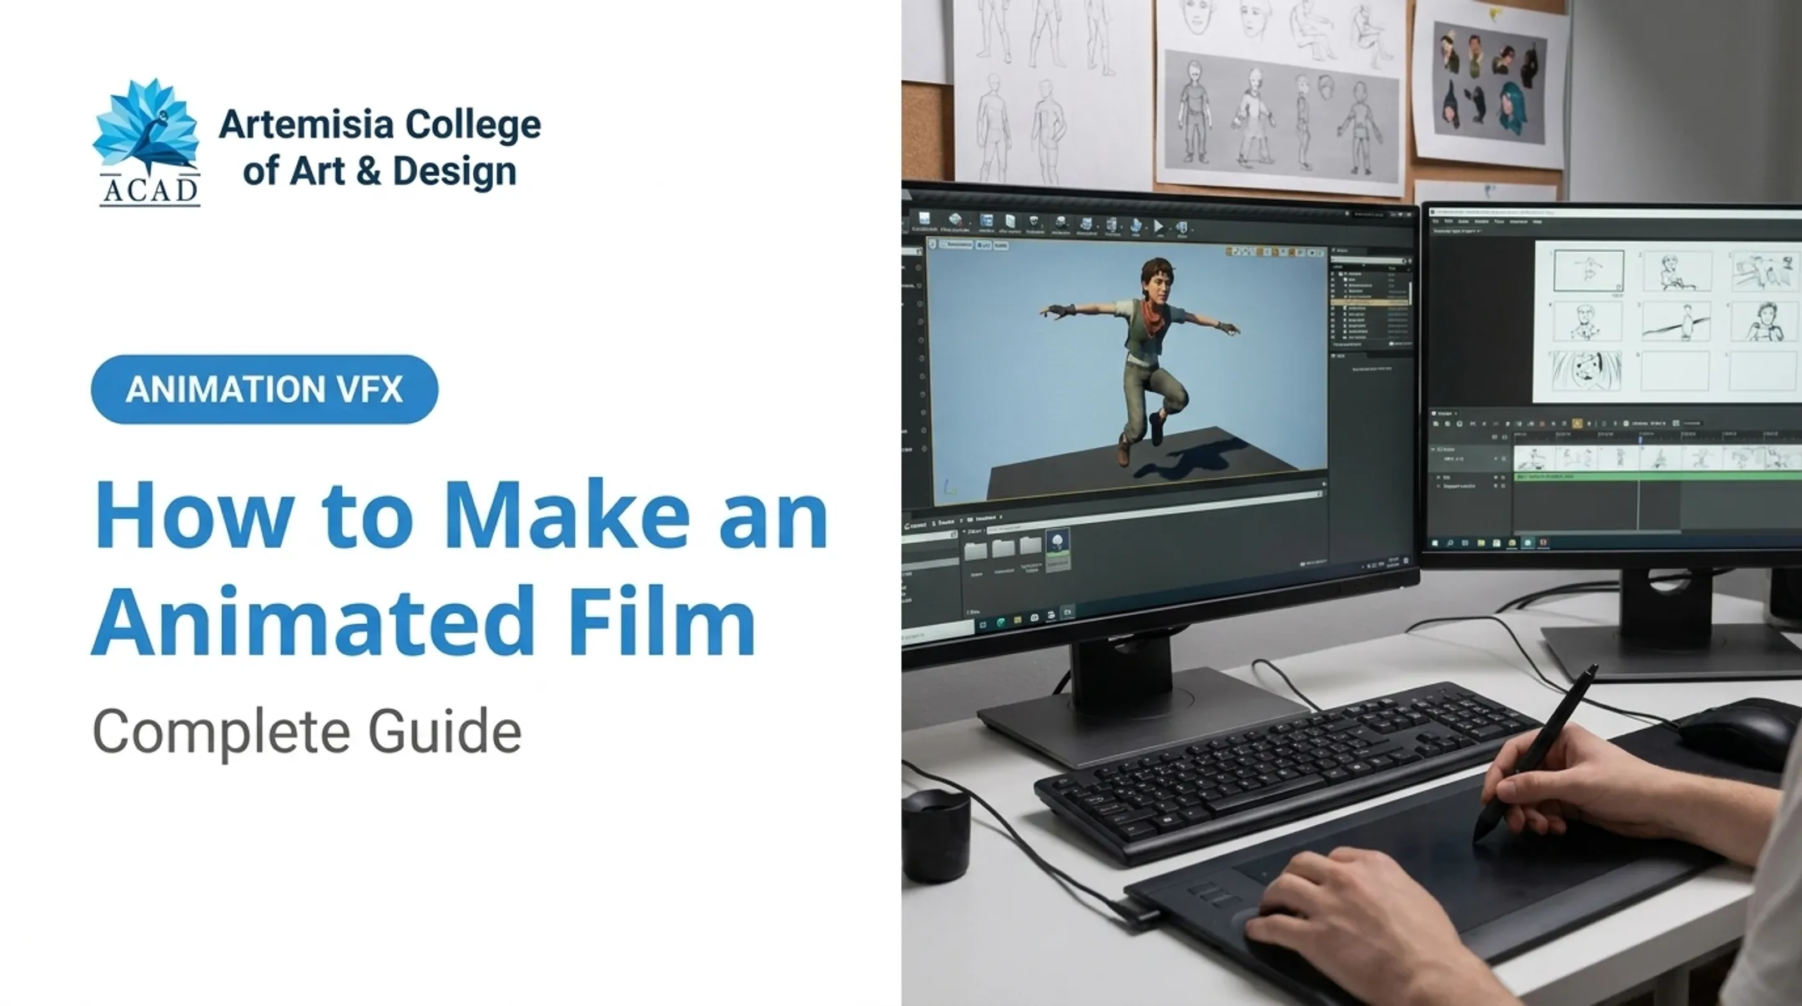
Task: Select the figure-on-slope storyboard panel numbered 5
Action: [1676, 321]
